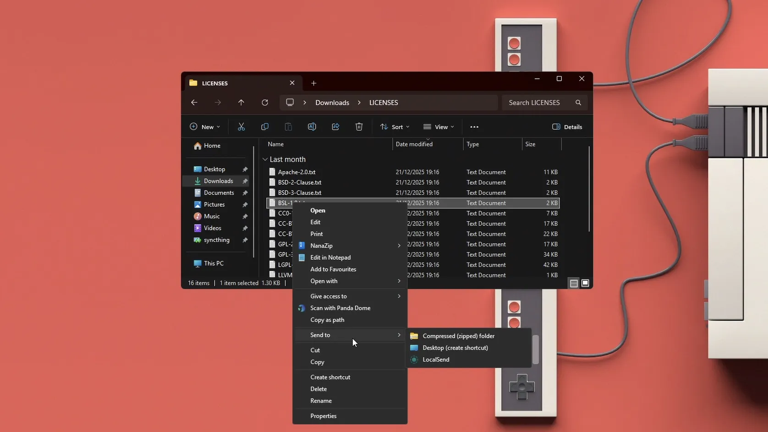This screenshot has height=432, width=768.
Task: Click Properties in the context menu
Action: click(324, 416)
